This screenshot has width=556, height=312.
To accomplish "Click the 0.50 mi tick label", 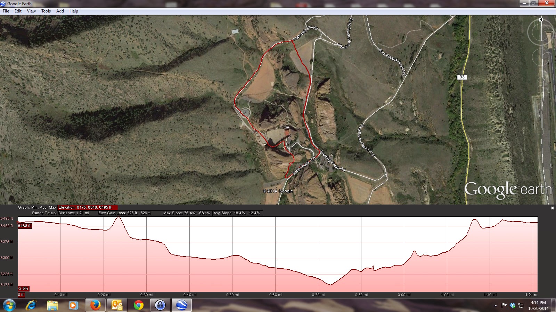I will (x=232, y=295).
